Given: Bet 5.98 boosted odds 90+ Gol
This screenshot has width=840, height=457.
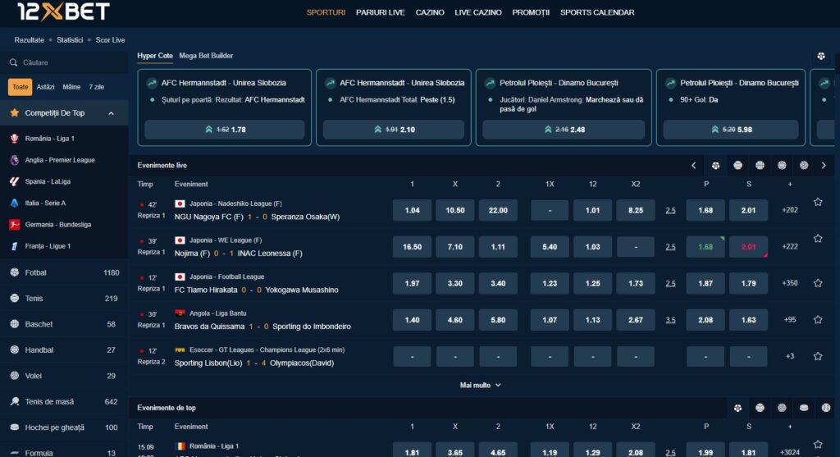Looking at the screenshot, I should 731,130.
